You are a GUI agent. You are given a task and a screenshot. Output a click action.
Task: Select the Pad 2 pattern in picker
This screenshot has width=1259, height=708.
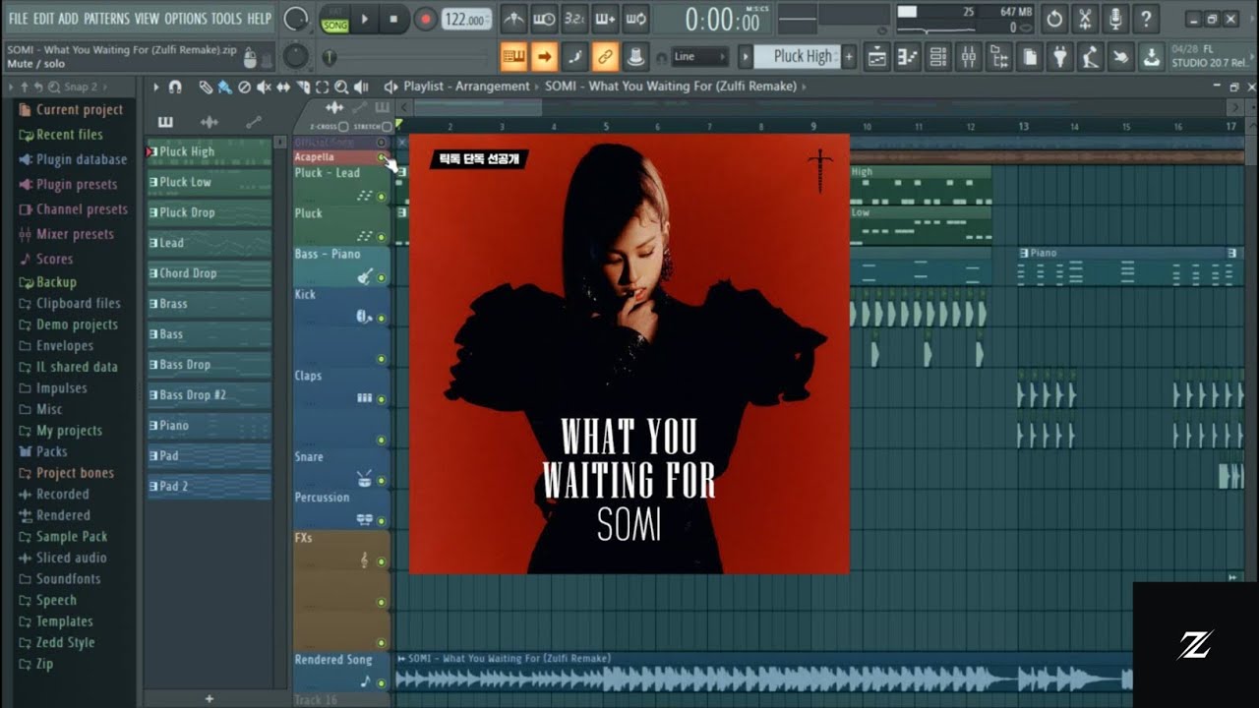(209, 487)
